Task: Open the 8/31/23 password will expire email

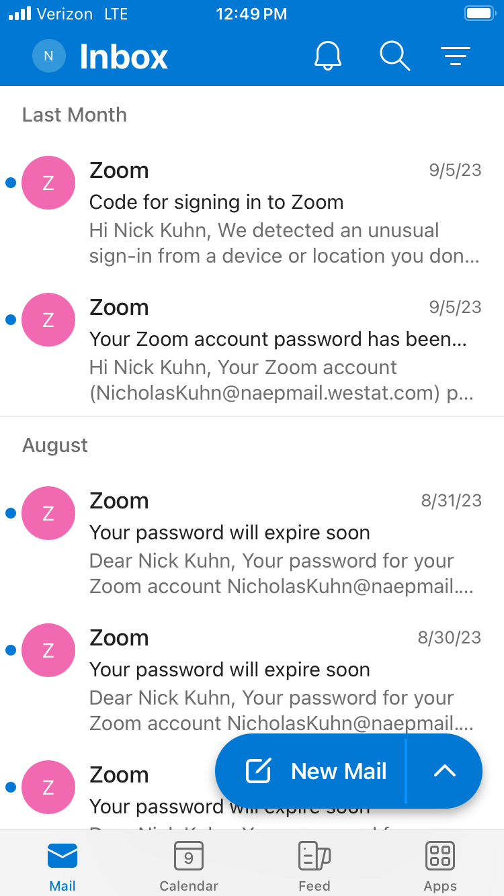Action: [252, 541]
